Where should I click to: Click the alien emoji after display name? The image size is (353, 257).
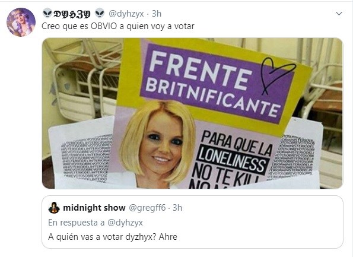tap(100, 13)
